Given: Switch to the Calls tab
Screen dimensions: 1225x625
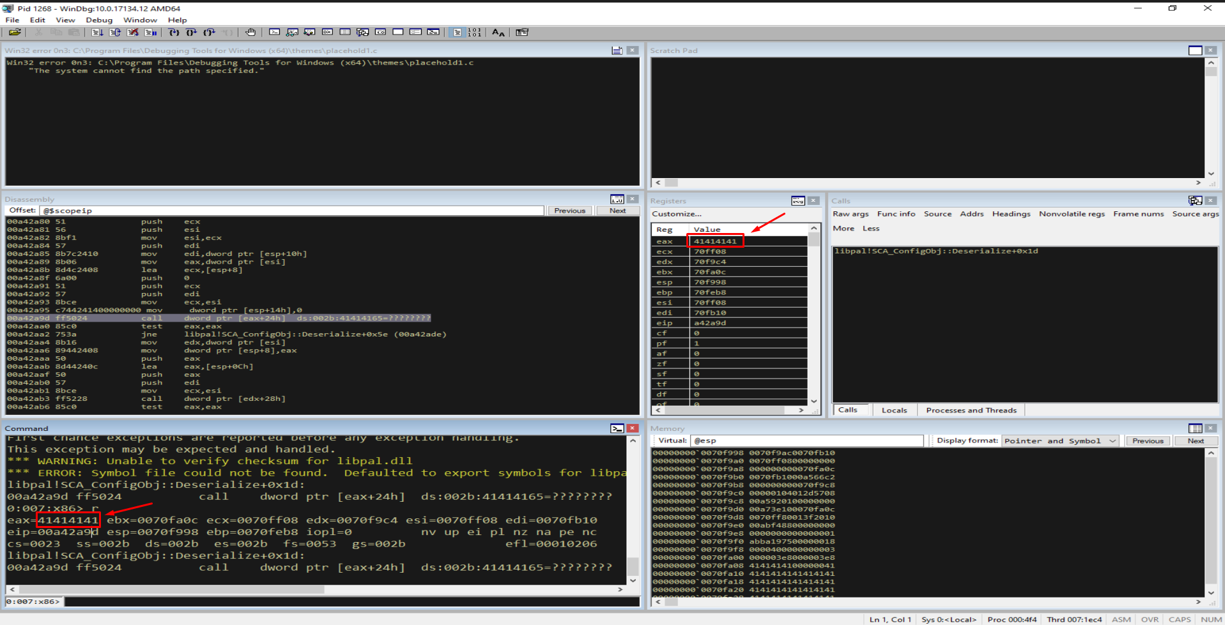Looking at the screenshot, I should pyautogui.click(x=848, y=410).
